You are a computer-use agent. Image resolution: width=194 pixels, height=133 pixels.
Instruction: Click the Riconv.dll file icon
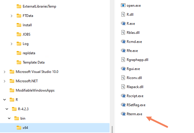pos(123,78)
